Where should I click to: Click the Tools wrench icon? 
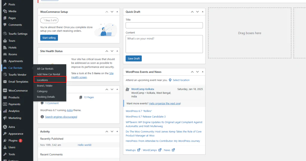[x=5, y=154]
